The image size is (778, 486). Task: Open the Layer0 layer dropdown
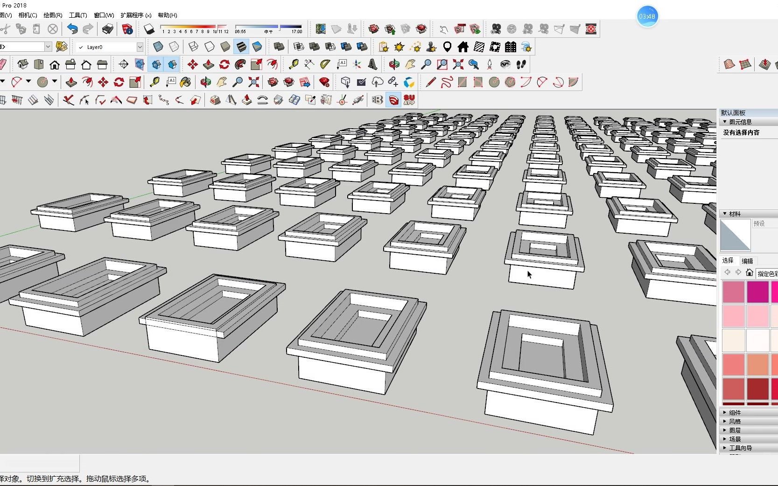tap(140, 47)
